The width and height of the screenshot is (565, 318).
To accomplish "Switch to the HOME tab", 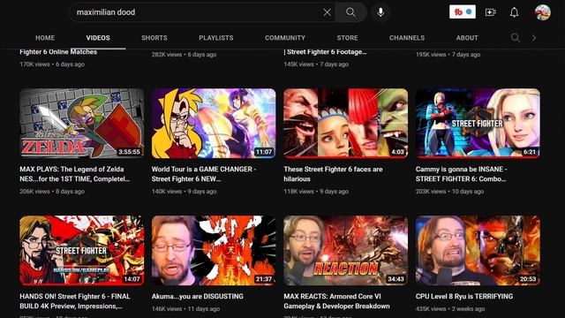I will [45, 38].
